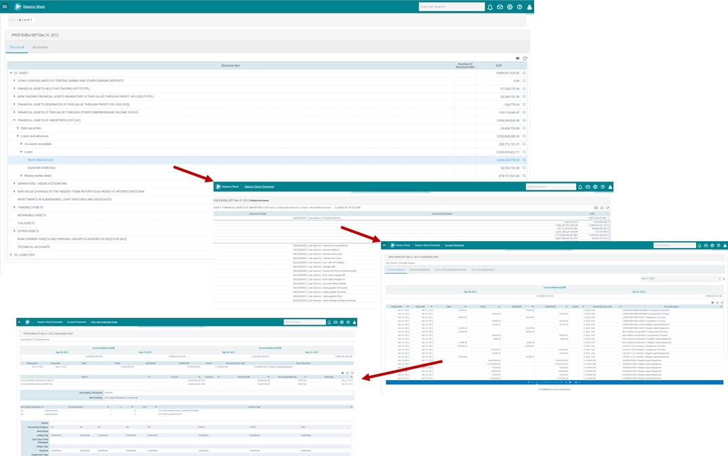Screen dimensions: 728x456
Task: Collapse the Loans and advances node
Action: click(18, 136)
